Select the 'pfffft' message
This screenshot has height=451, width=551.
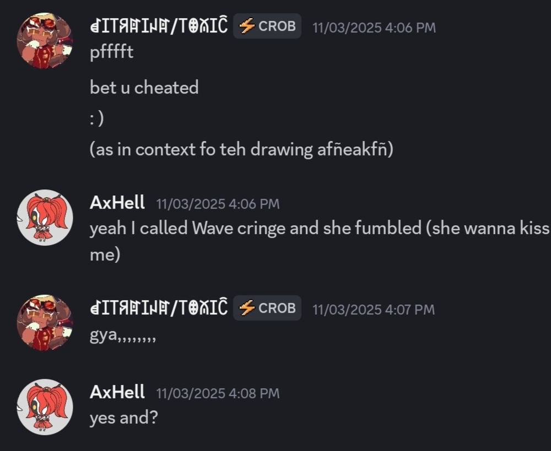(x=112, y=53)
